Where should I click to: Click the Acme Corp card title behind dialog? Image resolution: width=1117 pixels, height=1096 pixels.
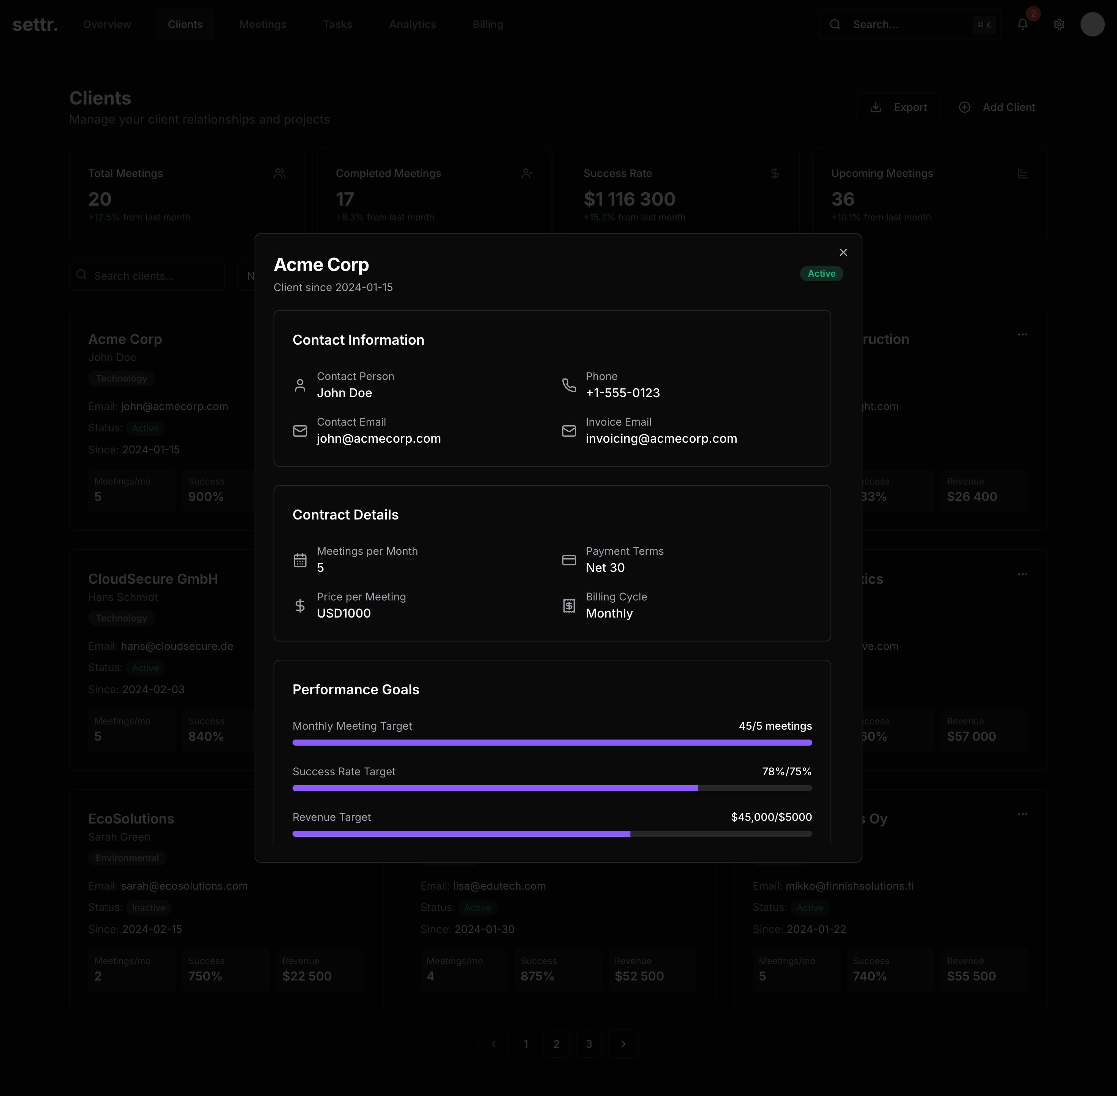(125, 339)
